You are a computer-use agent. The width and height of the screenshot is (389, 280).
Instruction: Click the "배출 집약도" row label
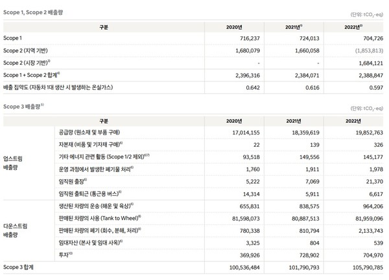coord(58,87)
